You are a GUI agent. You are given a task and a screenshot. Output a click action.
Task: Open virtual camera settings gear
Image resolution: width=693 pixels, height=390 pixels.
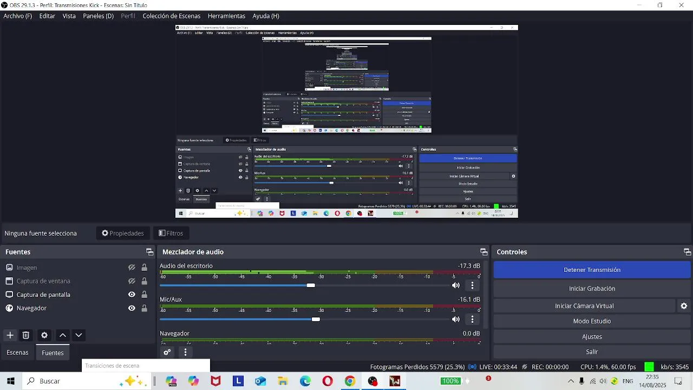684,306
